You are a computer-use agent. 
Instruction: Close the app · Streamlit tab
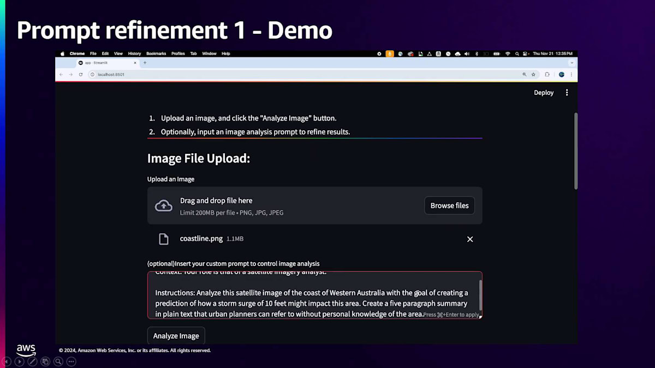134,63
